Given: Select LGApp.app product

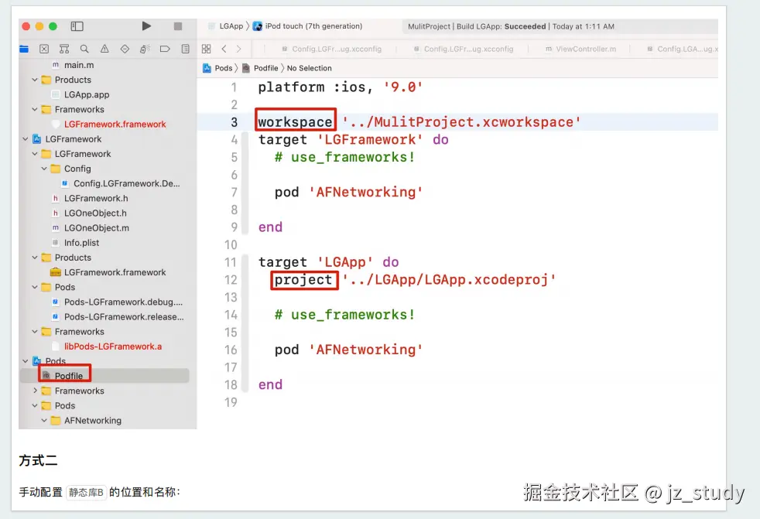Looking at the screenshot, I should (86, 94).
